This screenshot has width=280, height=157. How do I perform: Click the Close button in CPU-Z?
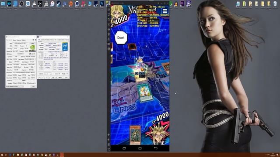click(66, 78)
